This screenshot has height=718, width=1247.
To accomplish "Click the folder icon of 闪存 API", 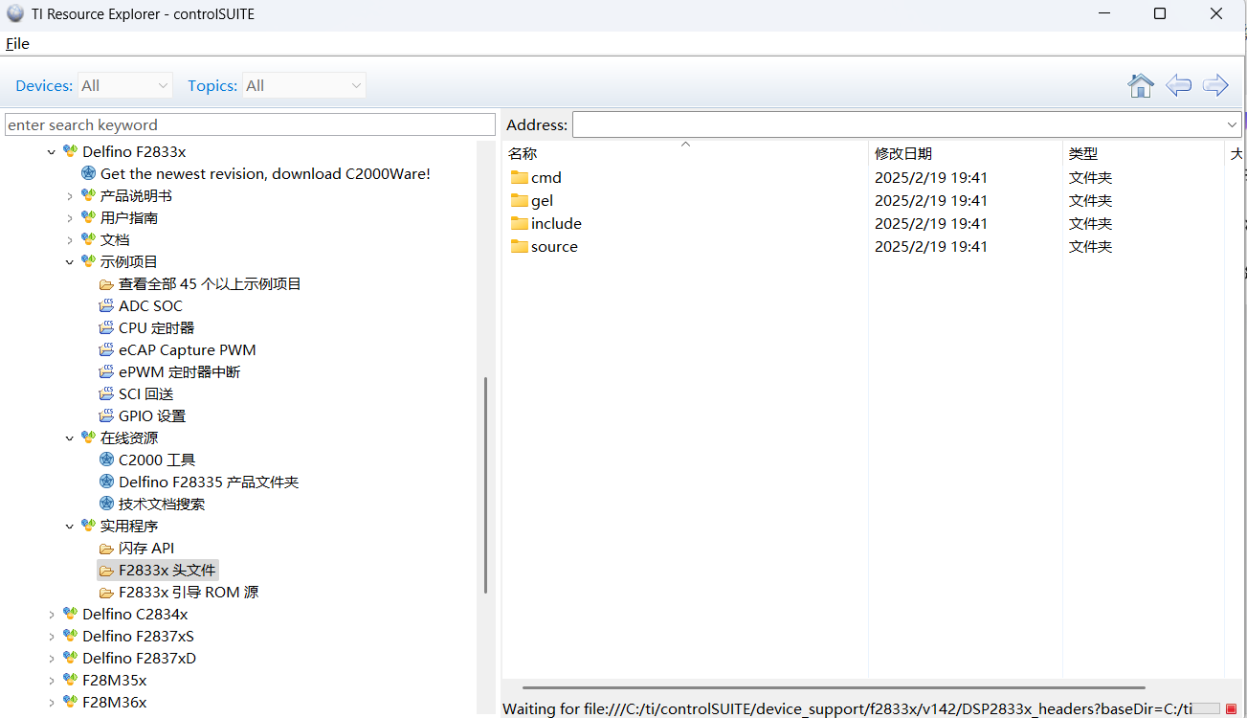I will coord(106,549).
